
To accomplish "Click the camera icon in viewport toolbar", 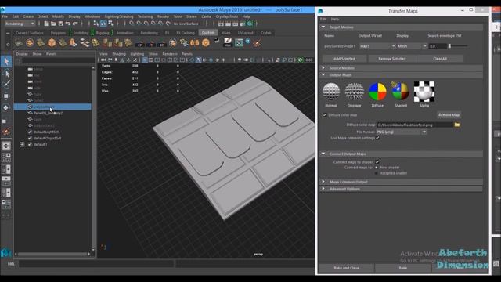I will coord(103,60).
